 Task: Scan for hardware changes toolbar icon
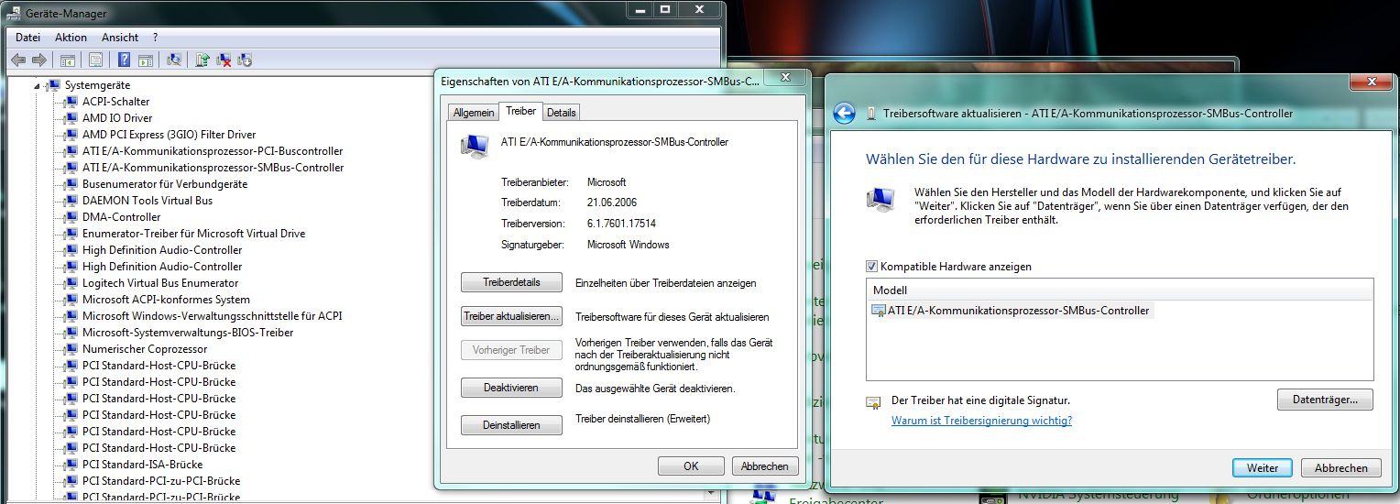pos(173,60)
